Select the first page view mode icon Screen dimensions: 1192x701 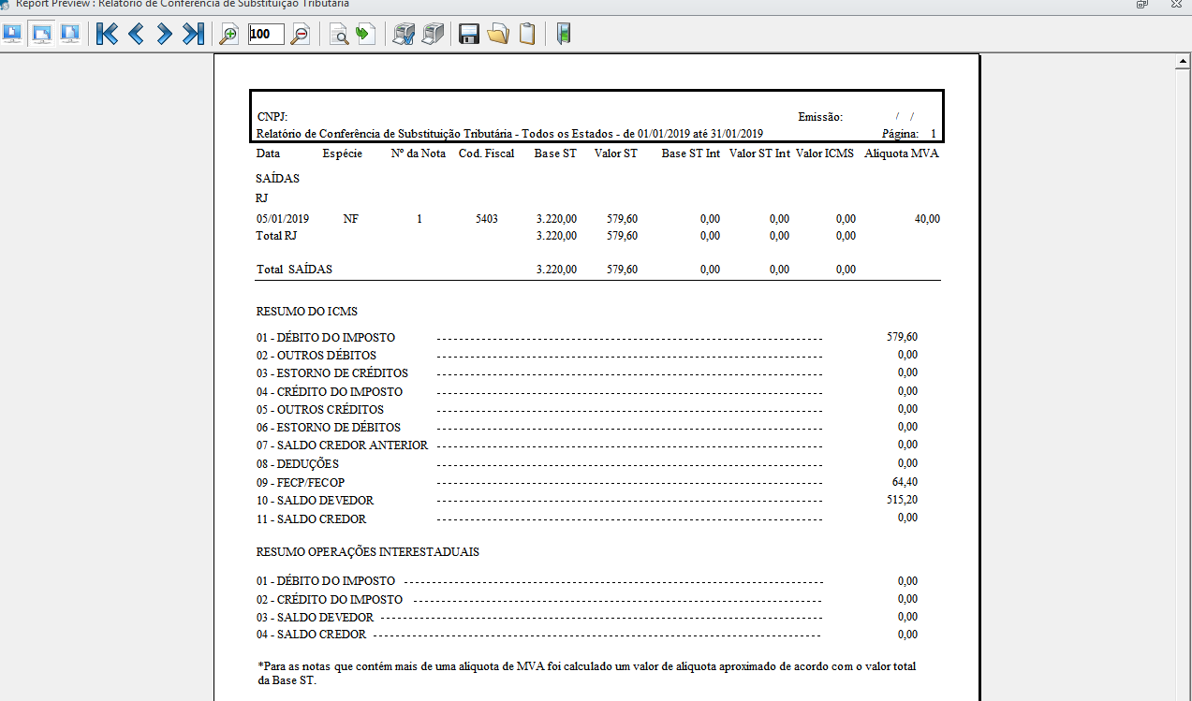13,35
